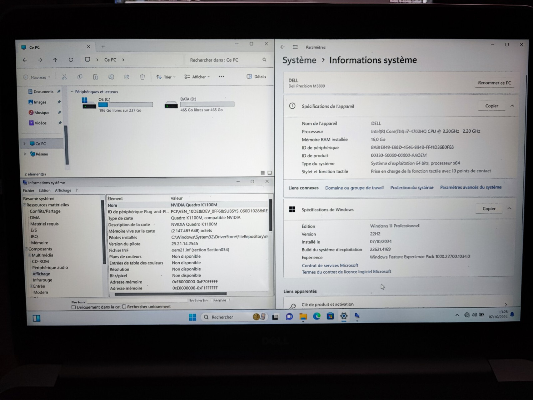
Task: Toggle the Détails pane in Explorer
Action: click(256, 77)
